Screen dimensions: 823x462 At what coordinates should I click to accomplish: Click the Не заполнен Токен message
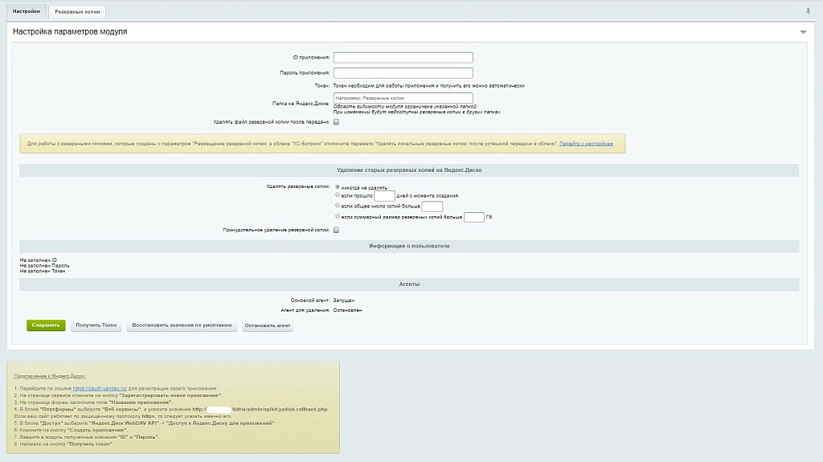(x=43, y=271)
